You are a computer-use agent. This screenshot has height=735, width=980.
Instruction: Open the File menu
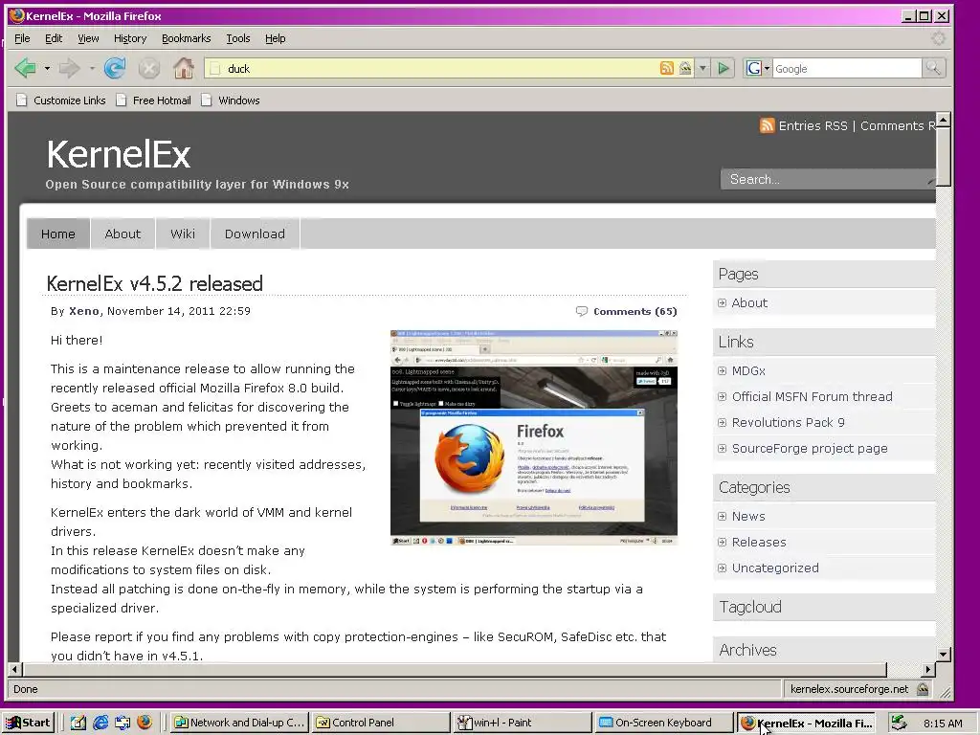pos(22,38)
